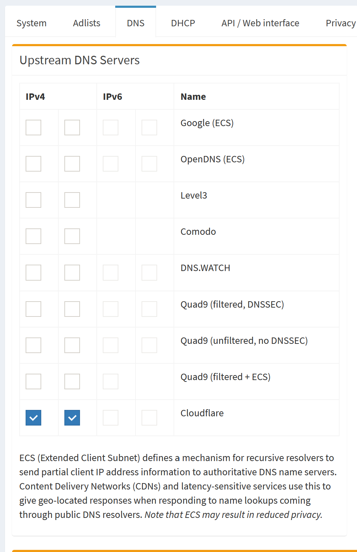The image size is (357, 552).
Task: Check second IPv6 box for OpenDNS (ECS)
Action: tap(149, 164)
